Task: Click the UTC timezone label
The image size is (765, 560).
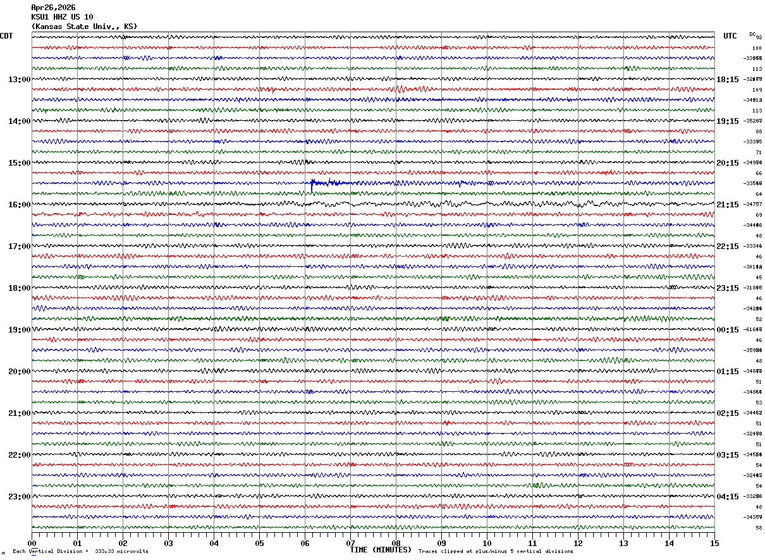Action: coord(730,36)
